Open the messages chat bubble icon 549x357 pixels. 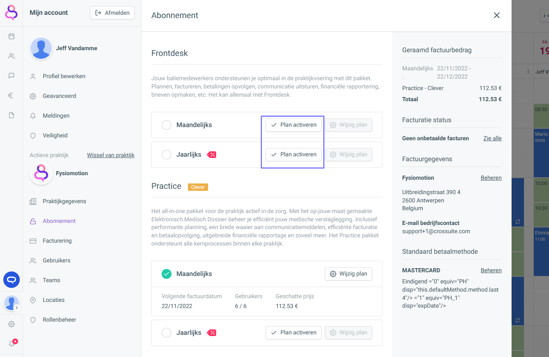pyautogui.click(x=12, y=76)
